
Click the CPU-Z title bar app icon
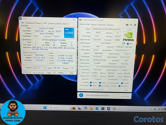(20, 19)
